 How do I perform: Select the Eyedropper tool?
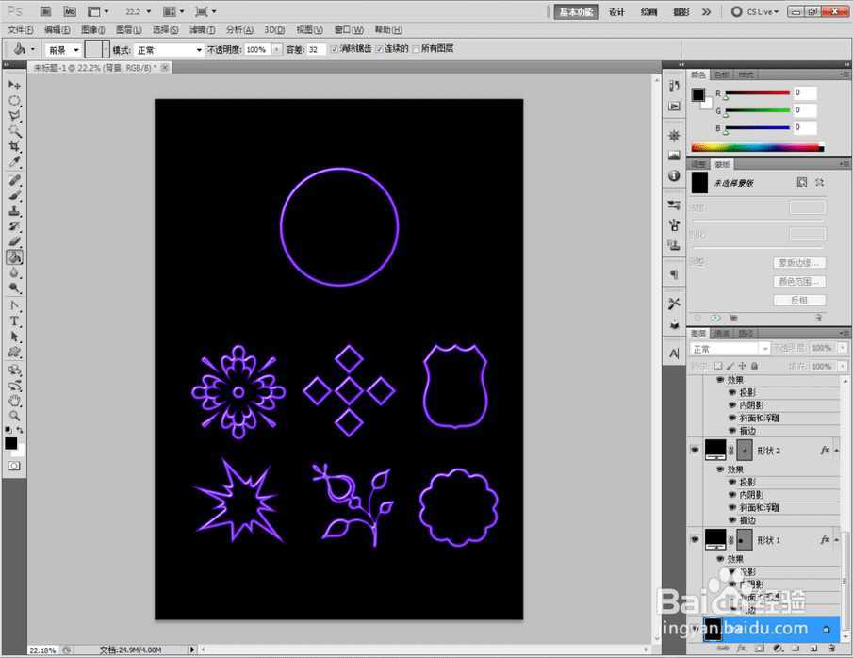(x=15, y=162)
